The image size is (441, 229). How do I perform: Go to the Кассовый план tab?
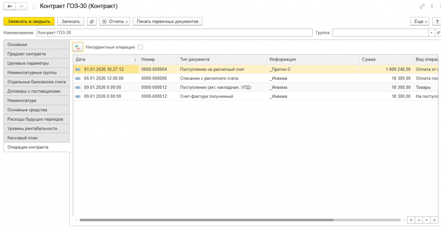37,138
